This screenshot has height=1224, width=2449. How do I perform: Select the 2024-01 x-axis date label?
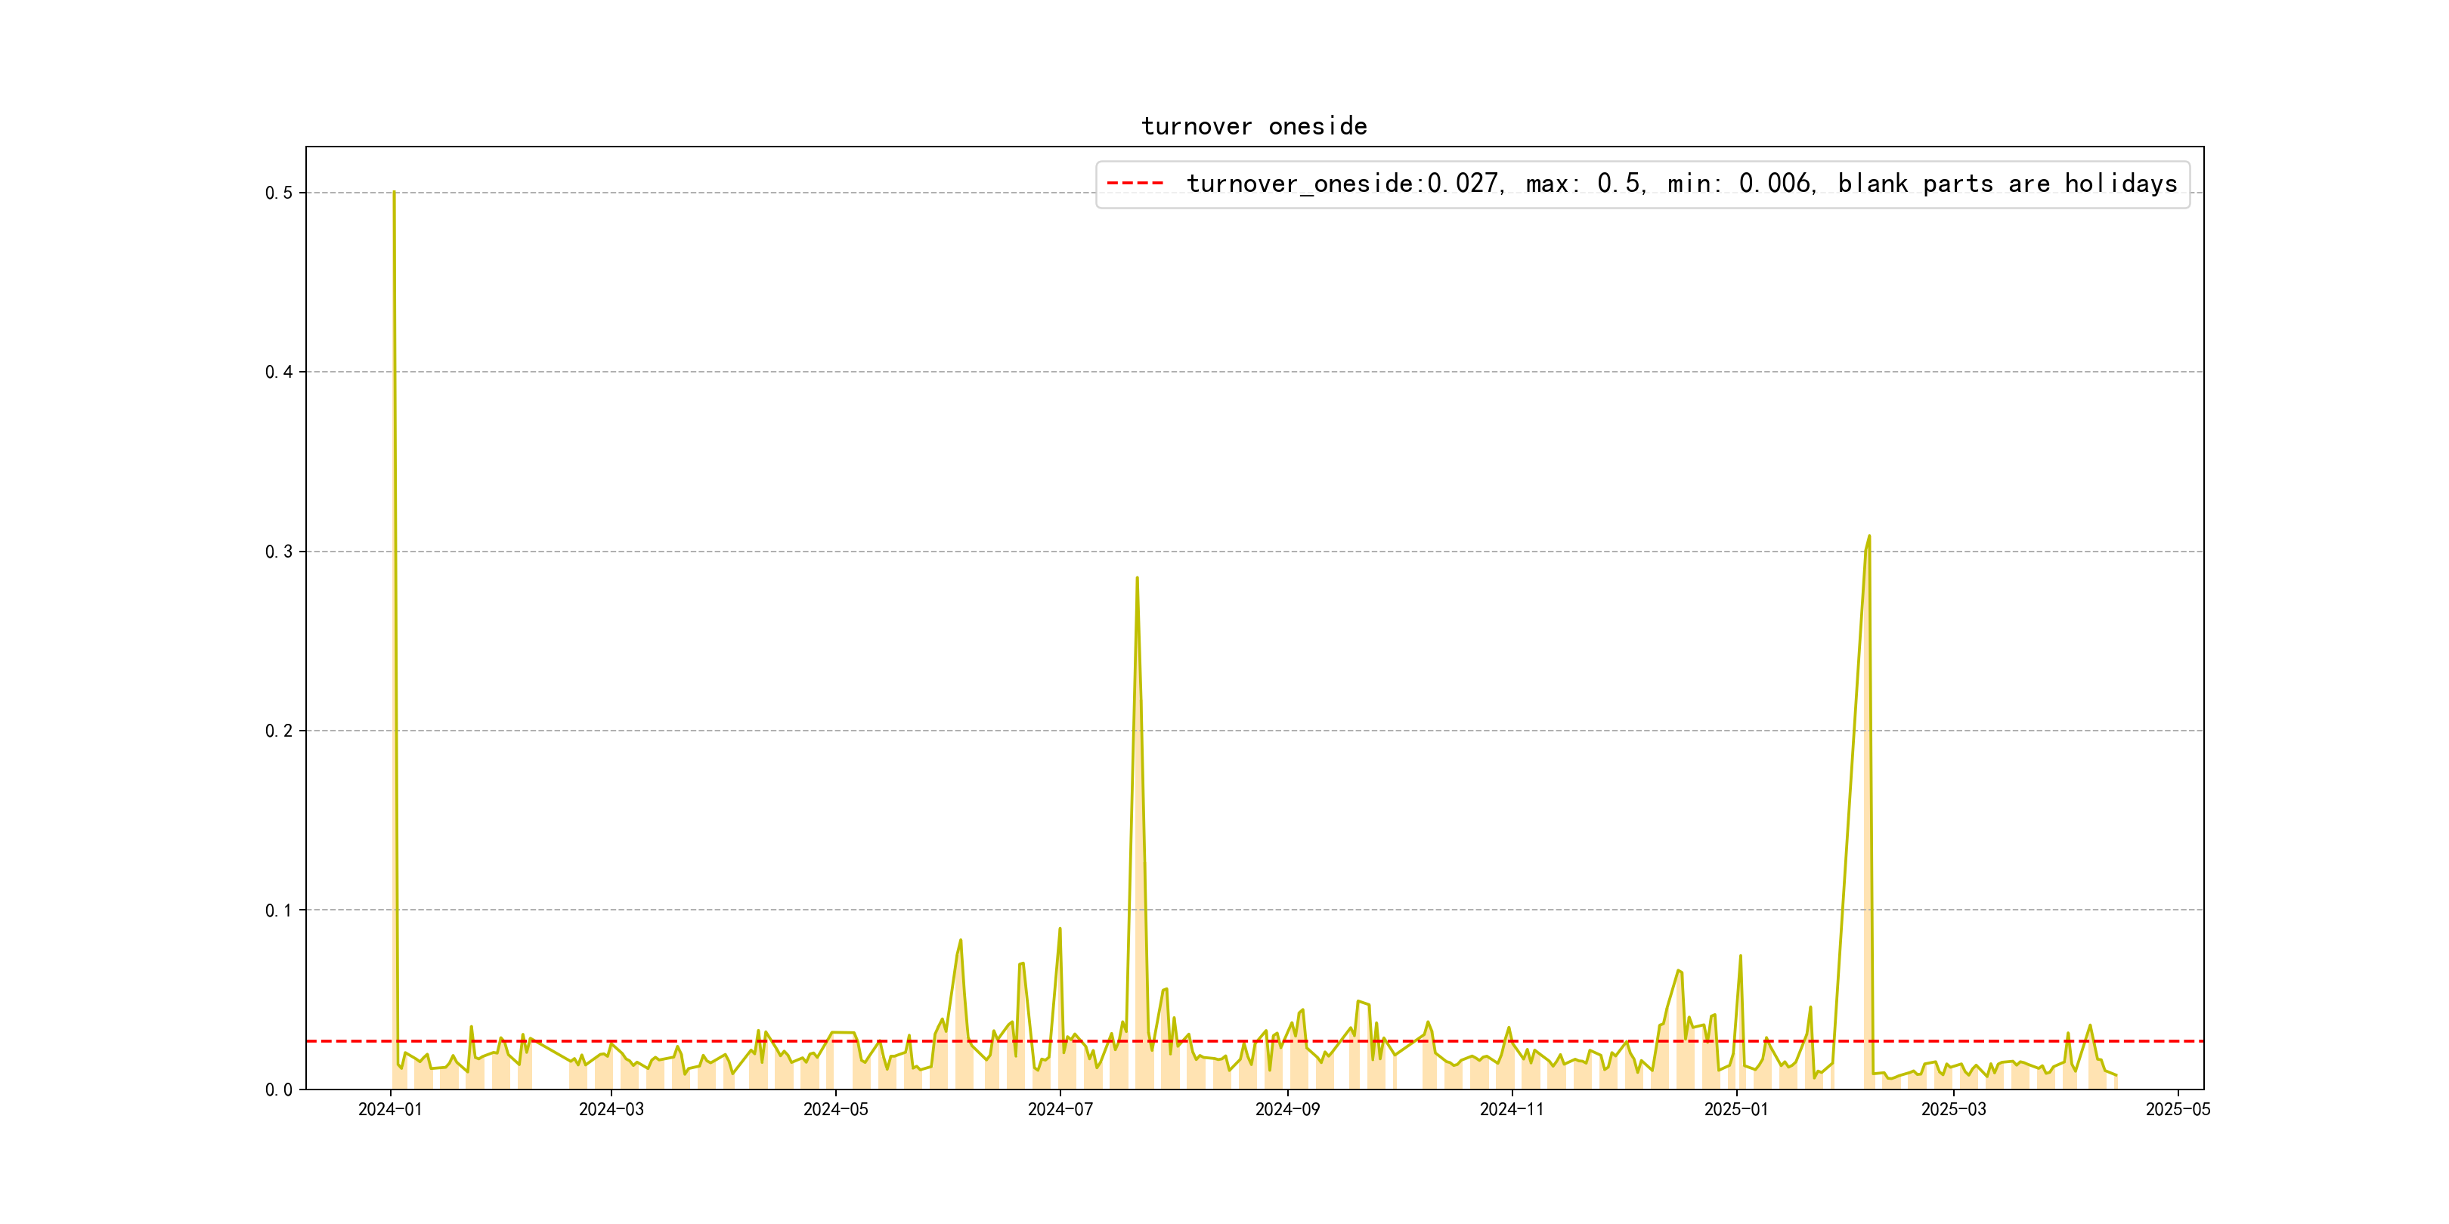tap(390, 1109)
